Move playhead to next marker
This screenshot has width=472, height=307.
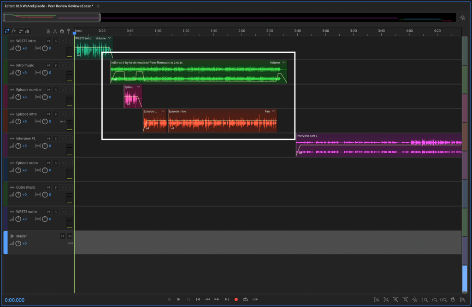(227, 299)
